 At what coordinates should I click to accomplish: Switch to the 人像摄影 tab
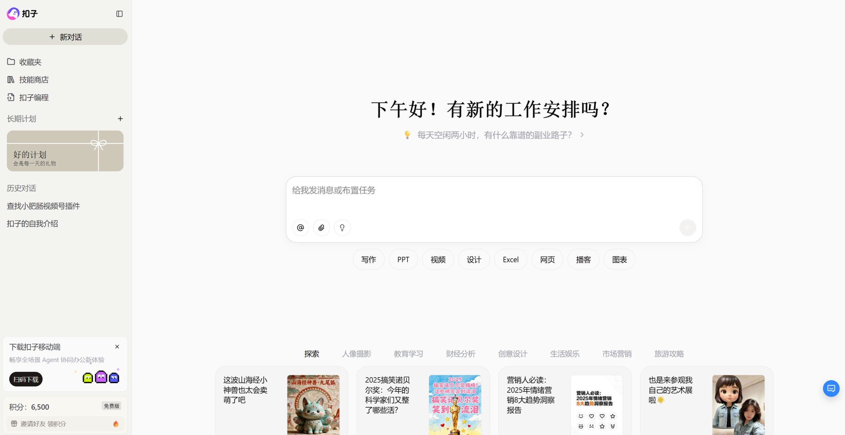coord(356,354)
